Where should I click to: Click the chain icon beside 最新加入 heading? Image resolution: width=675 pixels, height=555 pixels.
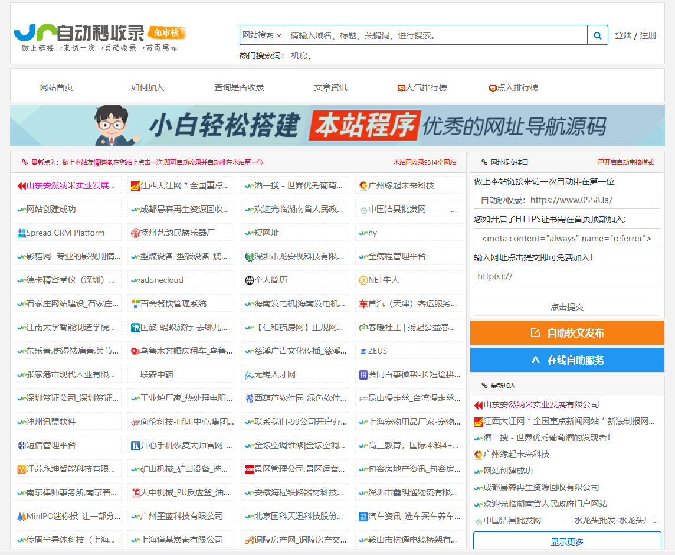[484, 386]
